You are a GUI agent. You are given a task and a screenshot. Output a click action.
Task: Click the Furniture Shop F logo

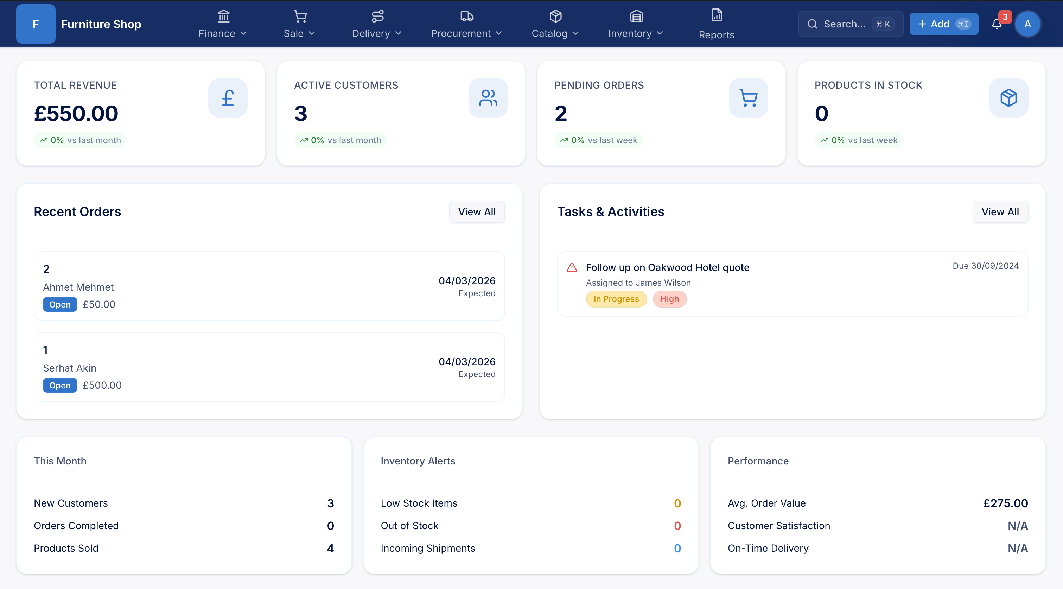pyautogui.click(x=36, y=24)
